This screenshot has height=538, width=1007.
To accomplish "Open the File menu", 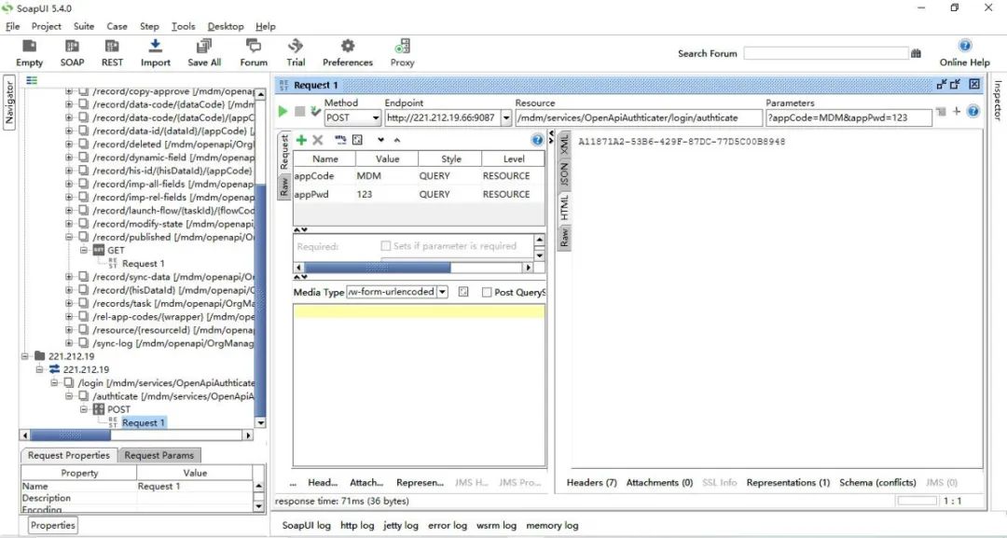I will pyautogui.click(x=12, y=26).
